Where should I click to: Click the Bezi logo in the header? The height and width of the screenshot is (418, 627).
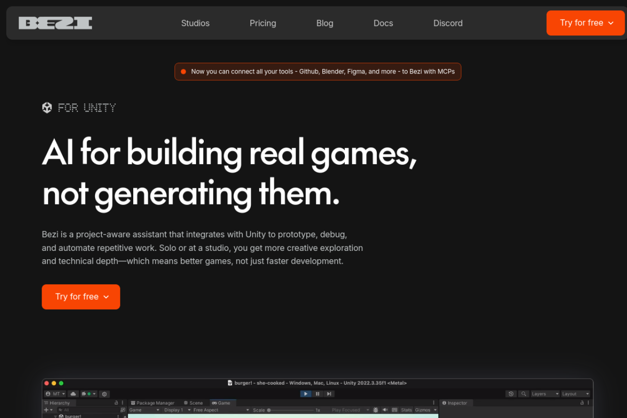[x=55, y=23]
